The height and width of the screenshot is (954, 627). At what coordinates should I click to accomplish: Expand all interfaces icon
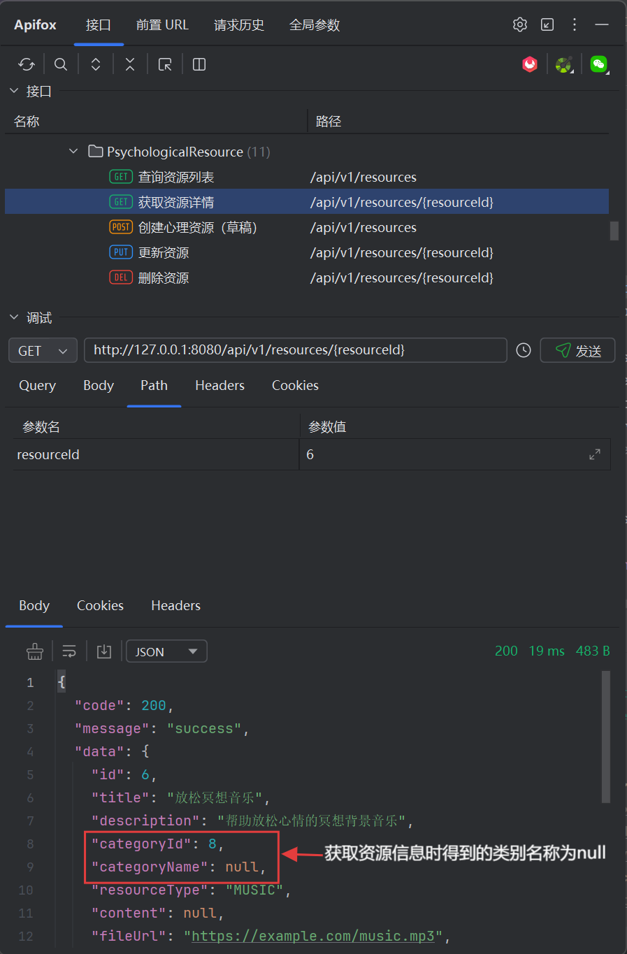pyautogui.click(x=96, y=64)
